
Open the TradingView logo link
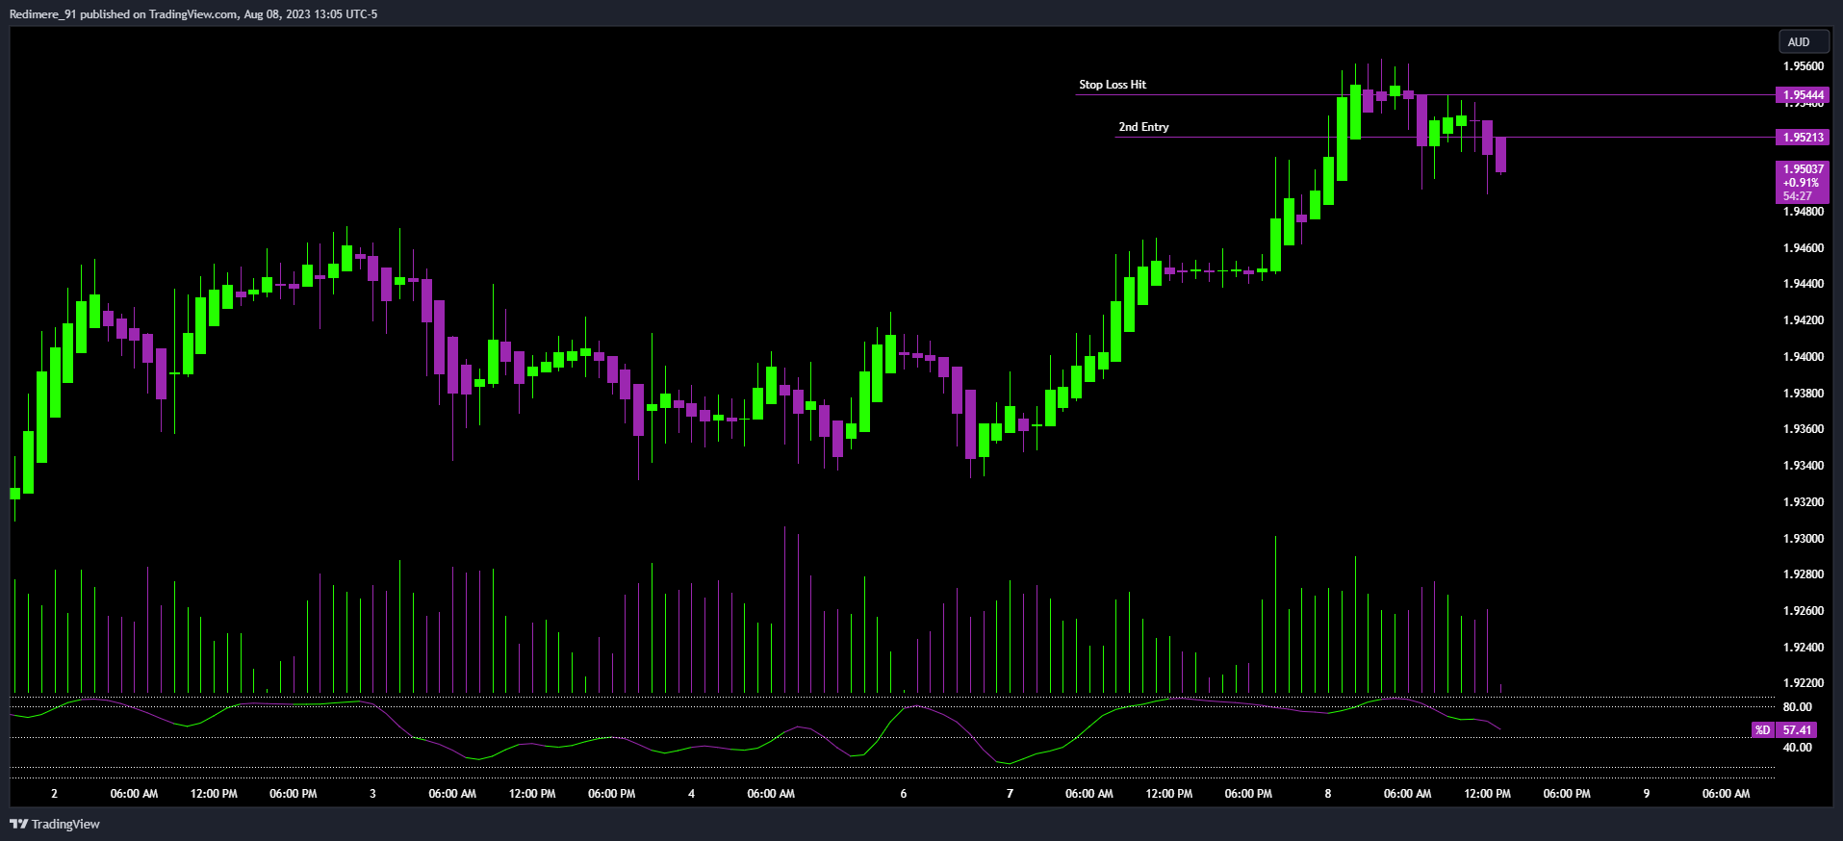pyautogui.click(x=55, y=824)
